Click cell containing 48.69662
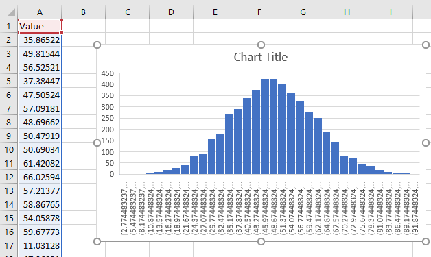This screenshot has height=257, width=431. (40, 122)
